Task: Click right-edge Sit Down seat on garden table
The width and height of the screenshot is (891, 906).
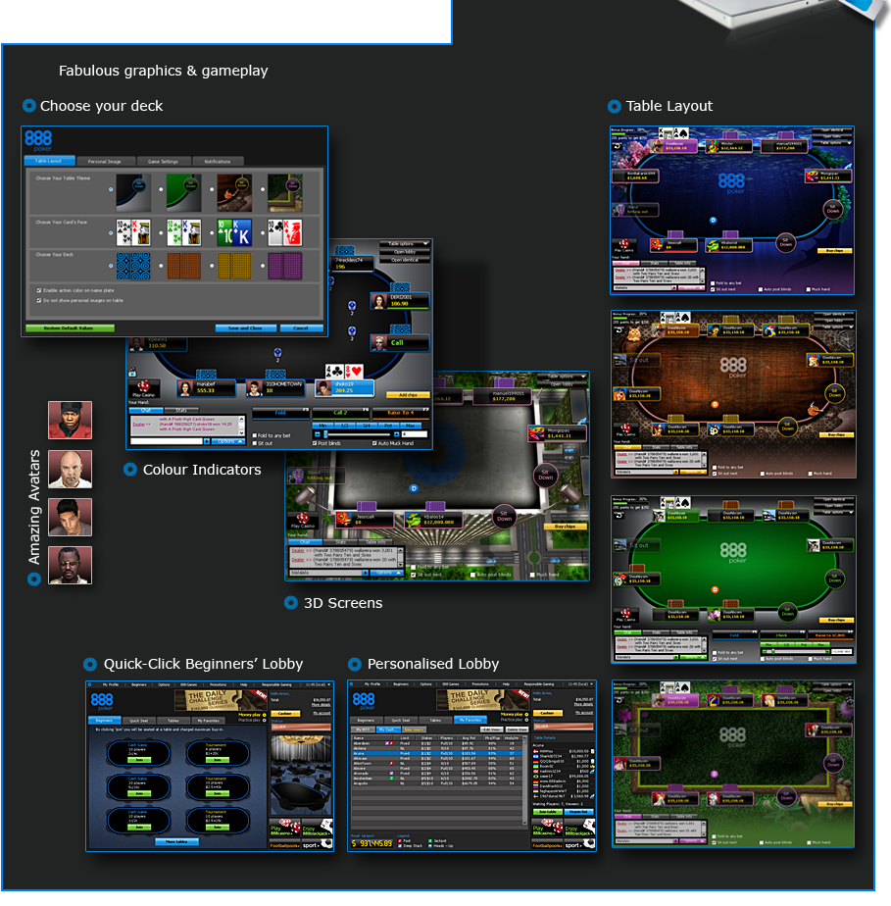Action: point(833,763)
